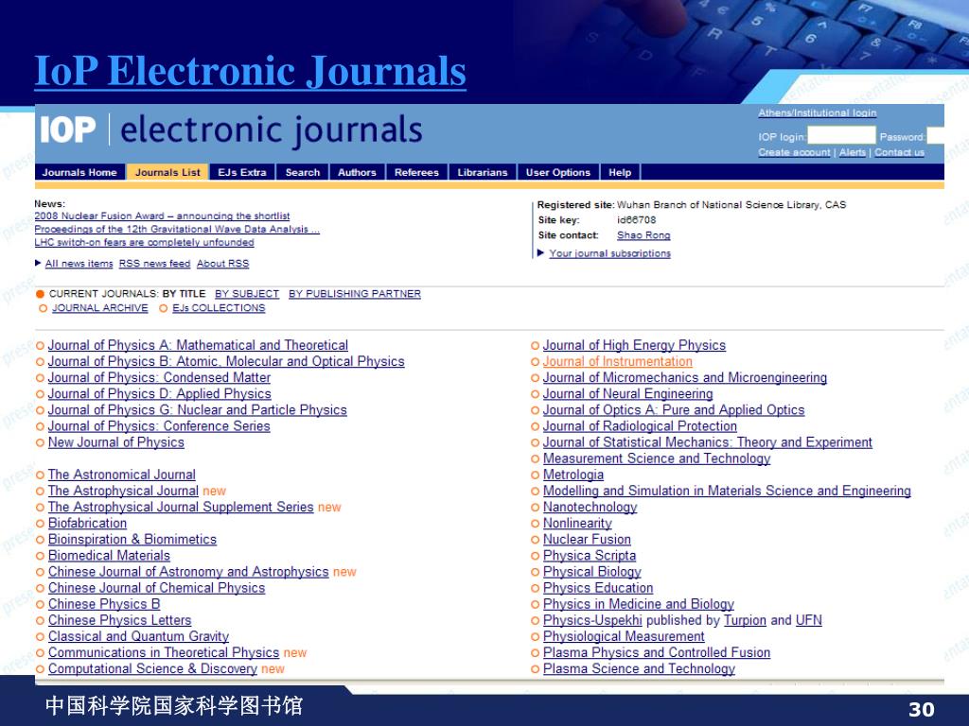The image size is (969, 726).
Task: Open the Referees tab
Action: [x=416, y=172]
